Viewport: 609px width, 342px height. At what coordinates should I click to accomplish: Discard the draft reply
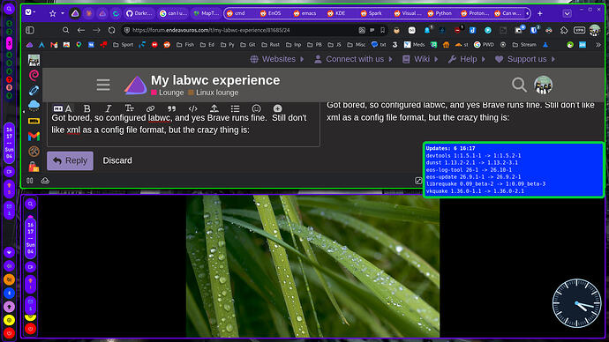pos(117,160)
